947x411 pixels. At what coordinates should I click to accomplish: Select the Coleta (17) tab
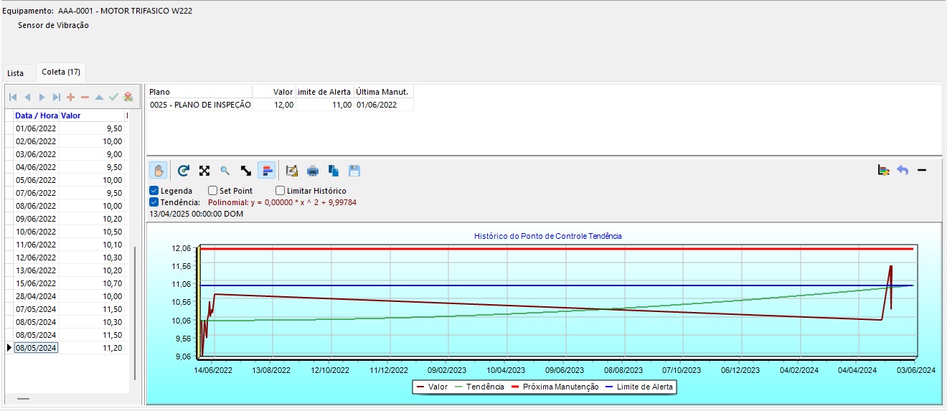point(61,72)
